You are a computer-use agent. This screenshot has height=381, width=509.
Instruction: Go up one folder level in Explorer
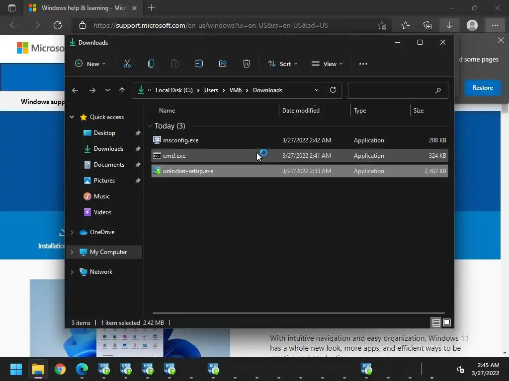(x=122, y=90)
